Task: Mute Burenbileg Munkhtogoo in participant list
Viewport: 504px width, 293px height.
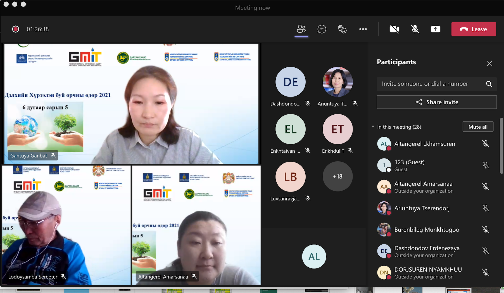Action: (486, 230)
